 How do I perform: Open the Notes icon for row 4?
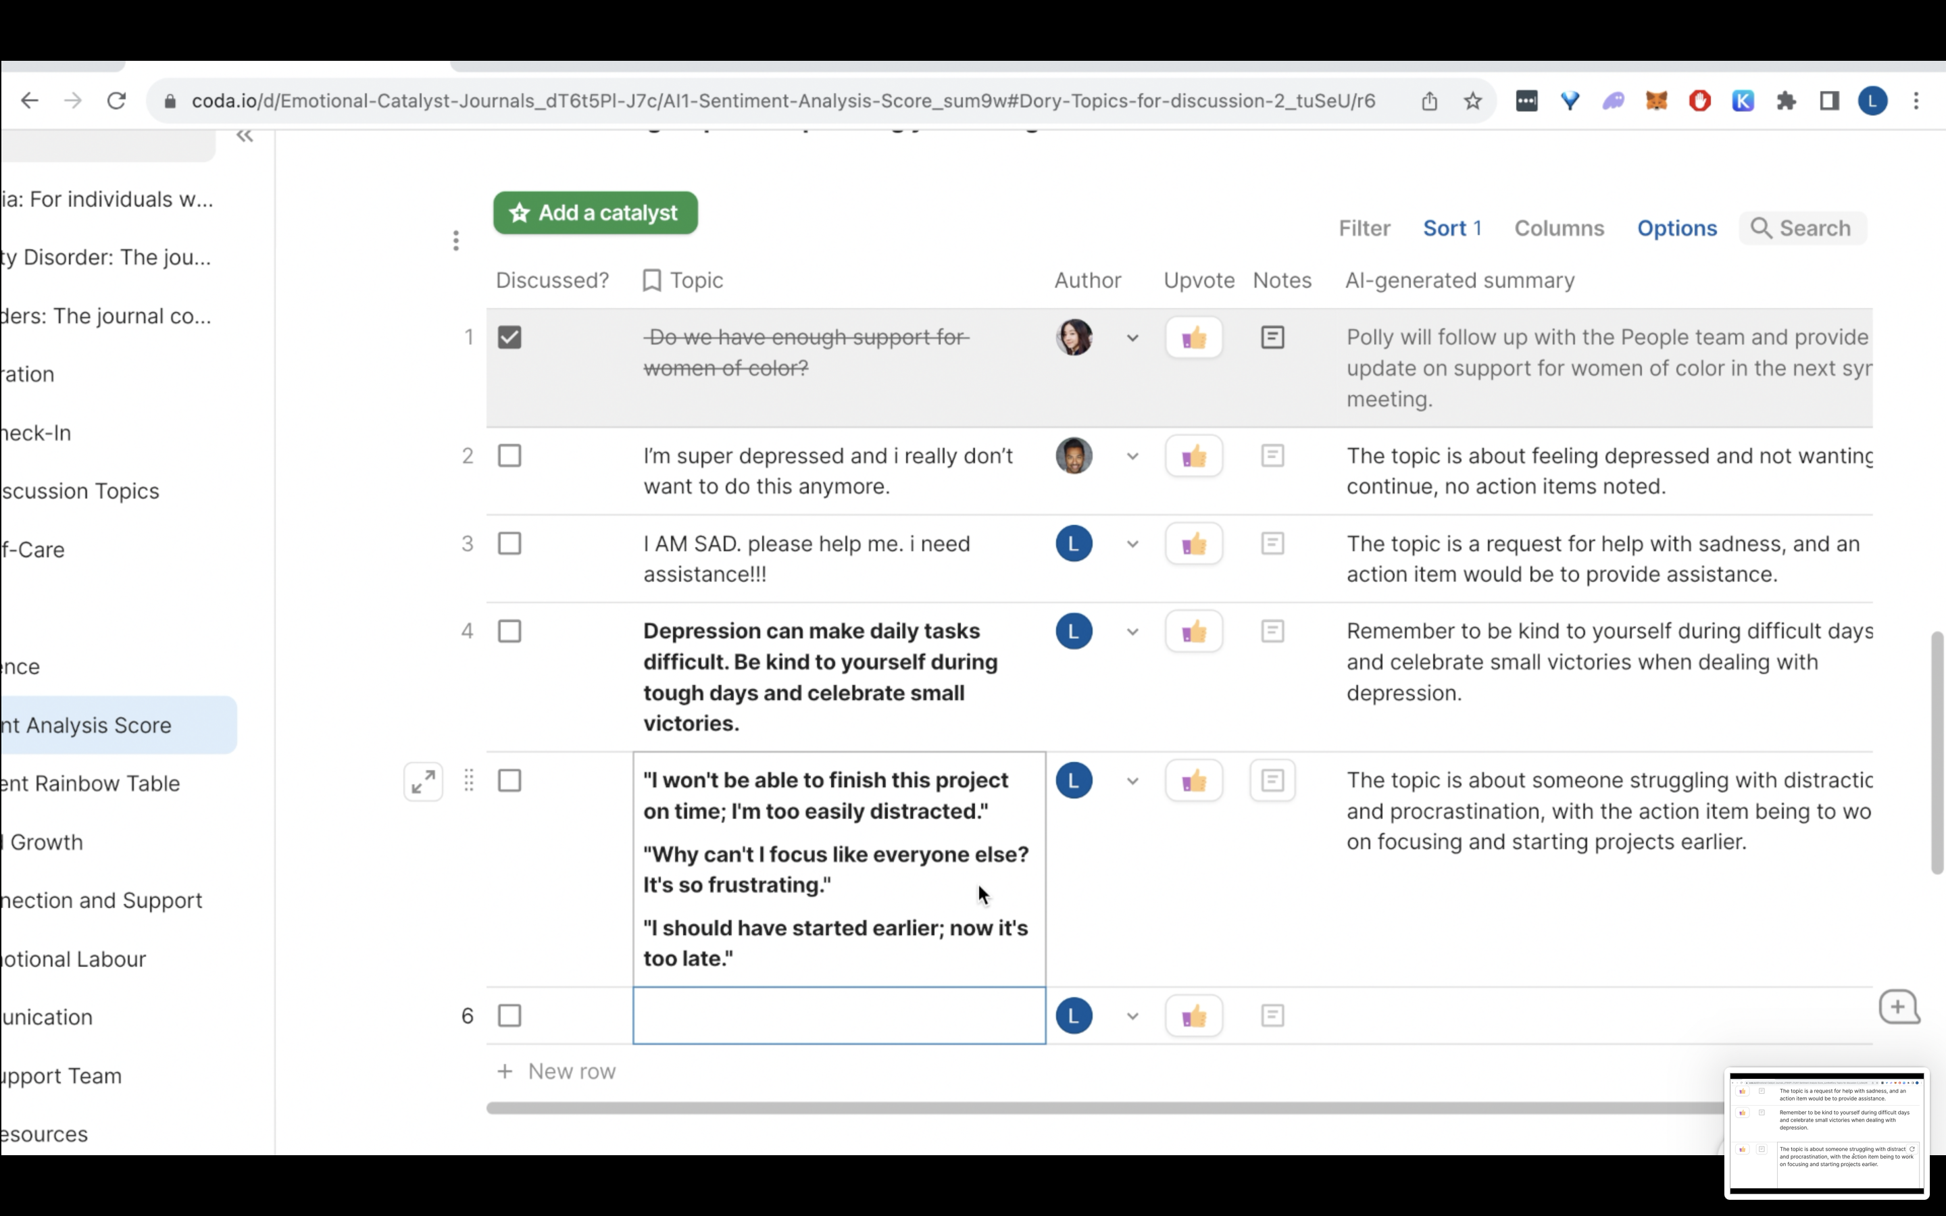(1272, 632)
